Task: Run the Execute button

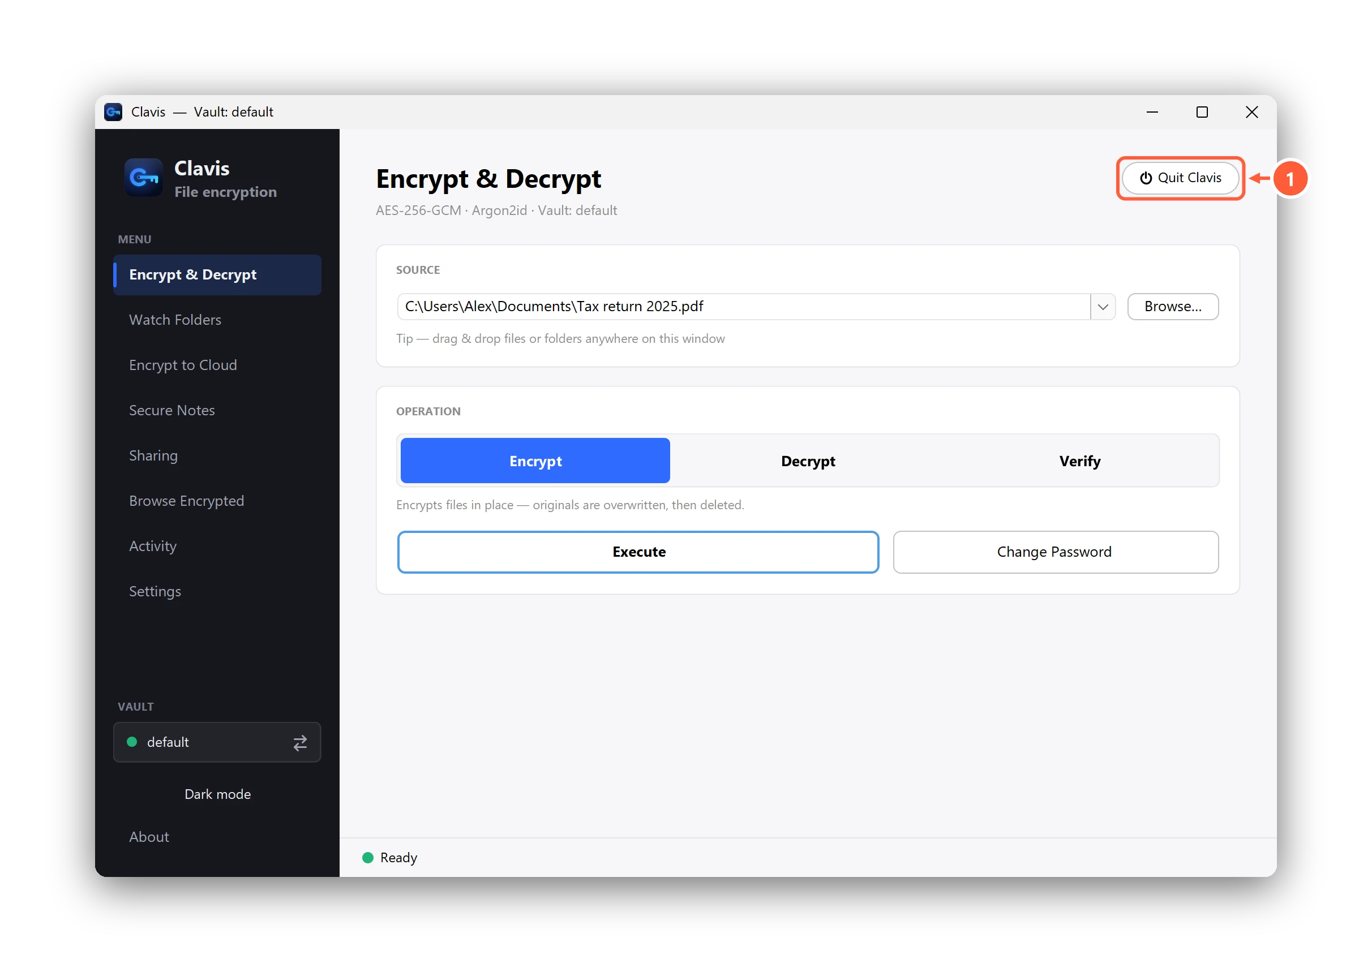Action: pos(638,552)
